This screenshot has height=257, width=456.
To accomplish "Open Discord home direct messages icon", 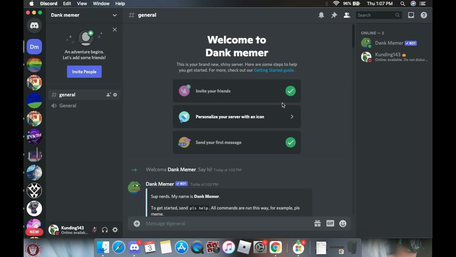I will coord(34,26).
